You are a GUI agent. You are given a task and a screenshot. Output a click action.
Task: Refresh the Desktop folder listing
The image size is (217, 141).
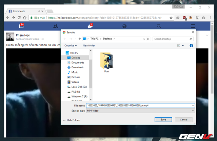(x=148, y=39)
